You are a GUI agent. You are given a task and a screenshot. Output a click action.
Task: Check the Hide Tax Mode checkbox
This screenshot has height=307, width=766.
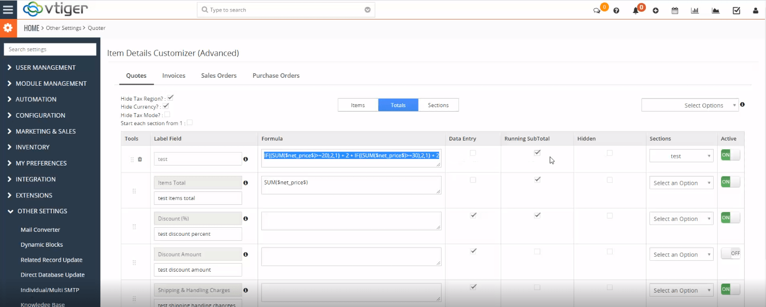tap(167, 114)
